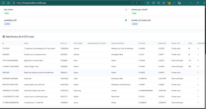
Task: Click the red icon on last_review card
Action: [x=126, y=10]
